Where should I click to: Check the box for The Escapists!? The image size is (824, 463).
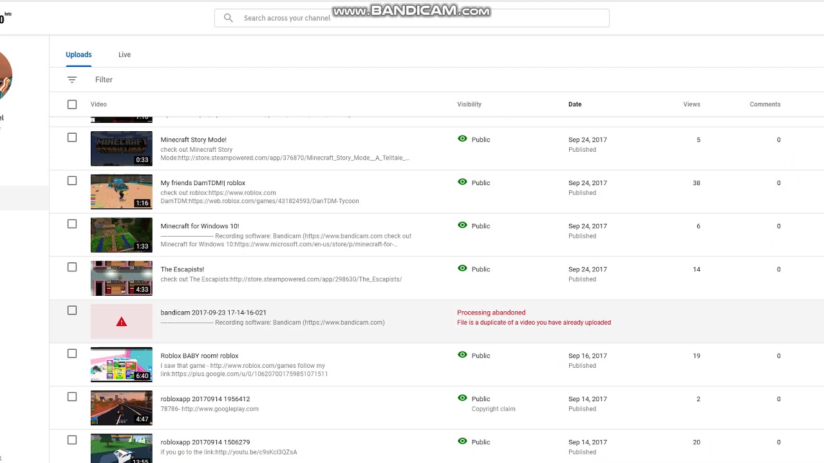coord(72,267)
